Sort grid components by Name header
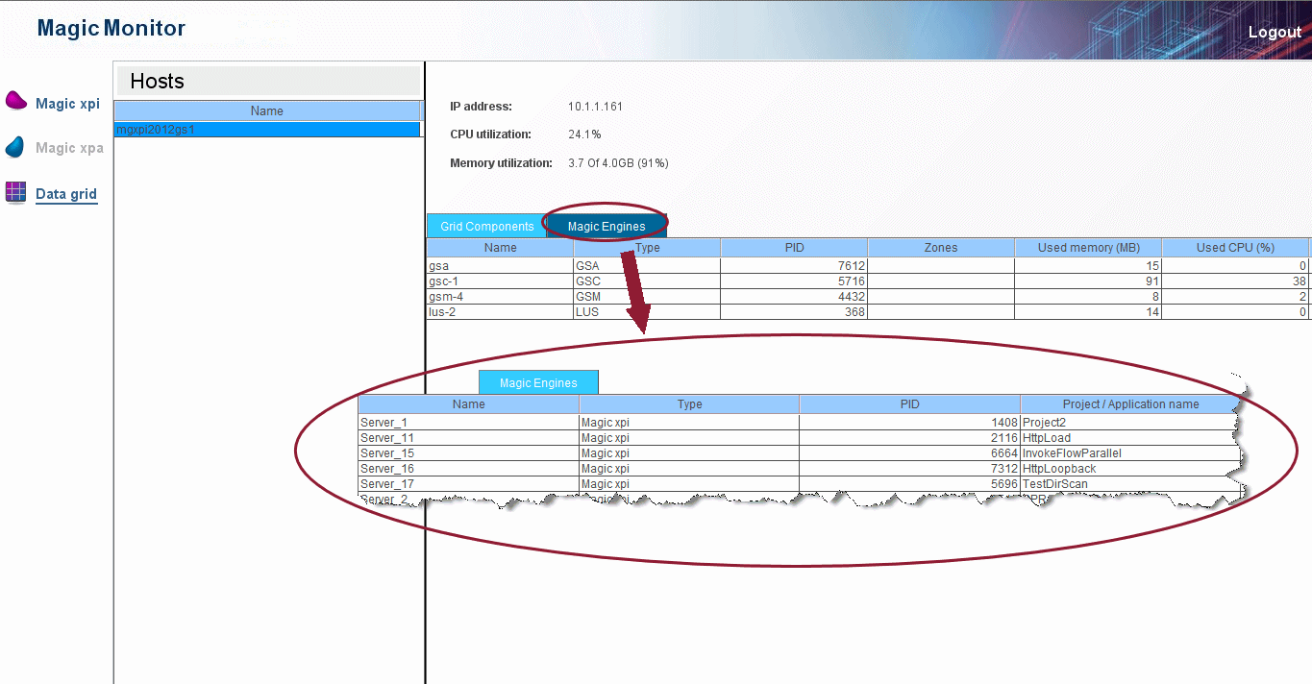Image resolution: width=1312 pixels, height=684 pixels. coord(500,248)
